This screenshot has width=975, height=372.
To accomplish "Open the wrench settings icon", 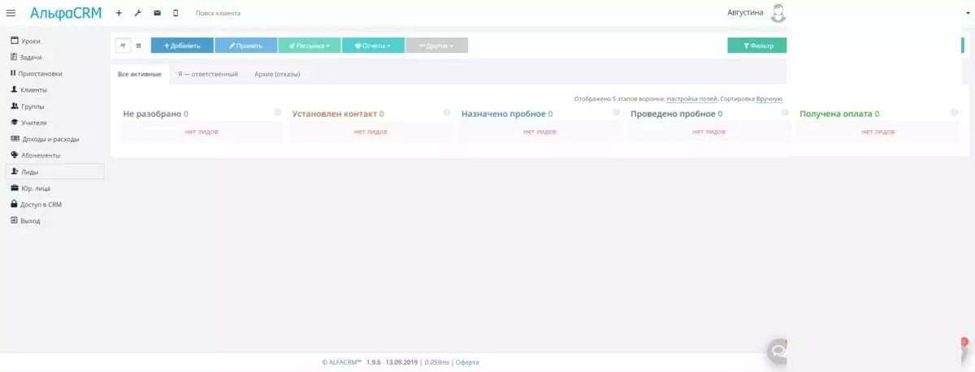I will tap(137, 13).
